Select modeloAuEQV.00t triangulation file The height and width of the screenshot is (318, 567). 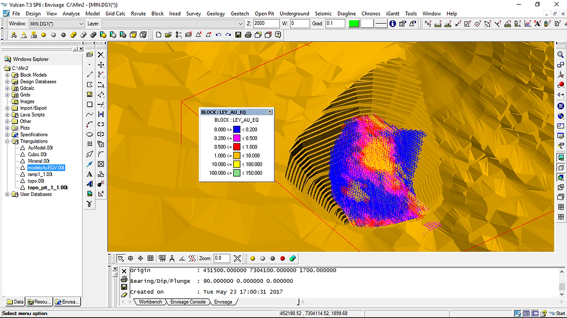click(x=46, y=167)
